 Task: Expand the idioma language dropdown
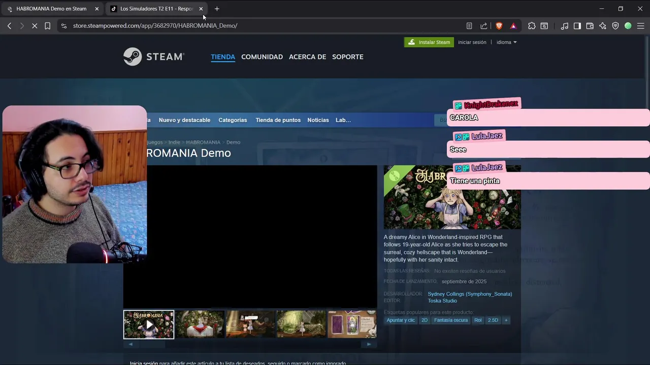(x=506, y=42)
